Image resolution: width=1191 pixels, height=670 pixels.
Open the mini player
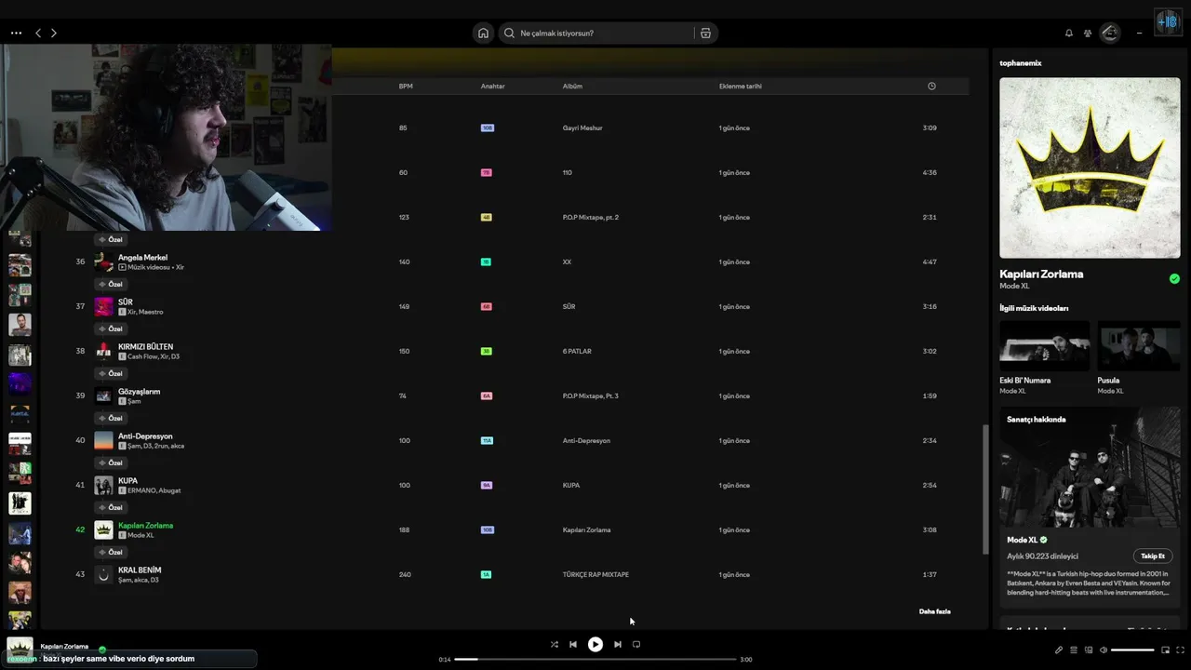(x=1165, y=650)
